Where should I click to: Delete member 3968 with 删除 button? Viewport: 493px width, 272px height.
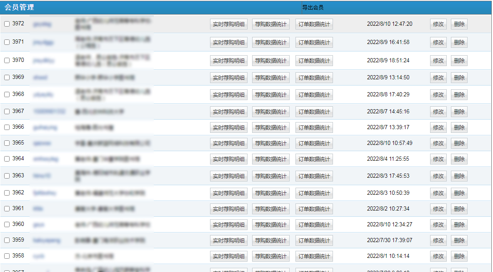click(x=459, y=95)
